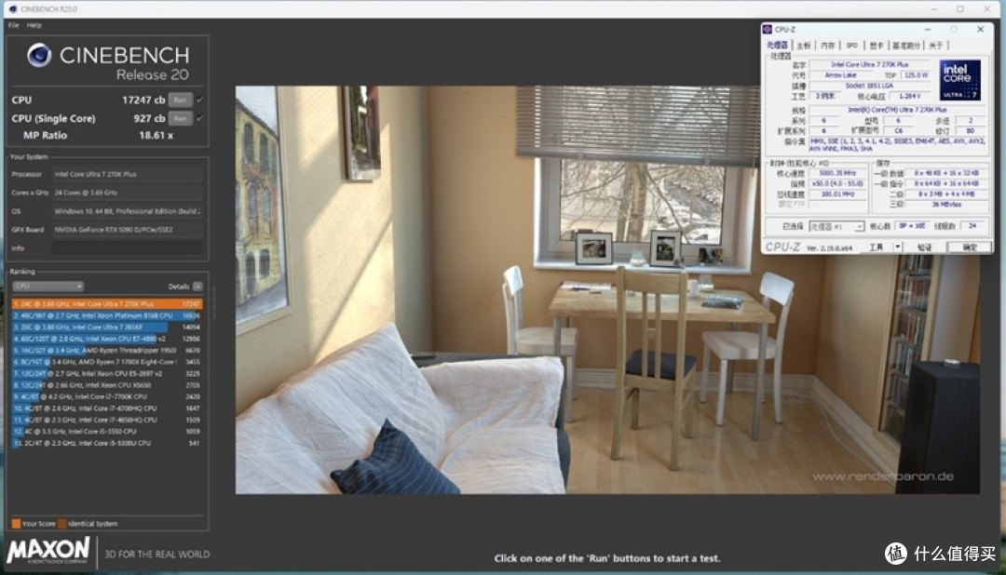This screenshot has height=575, width=1006.
Task: Click the Socket 1851 LGA field in CPU-Z
Action: (x=869, y=86)
